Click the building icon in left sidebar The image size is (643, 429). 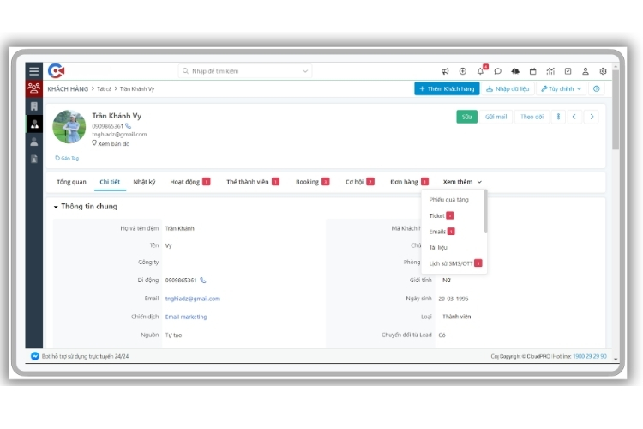point(33,106)
